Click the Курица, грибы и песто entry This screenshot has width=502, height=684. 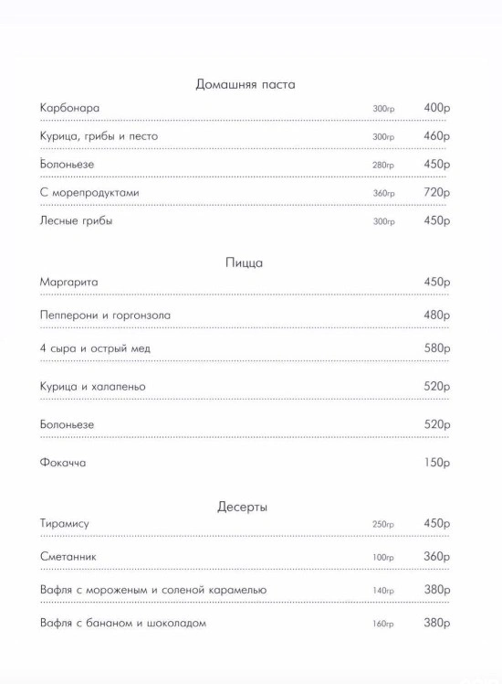[99, 136]
